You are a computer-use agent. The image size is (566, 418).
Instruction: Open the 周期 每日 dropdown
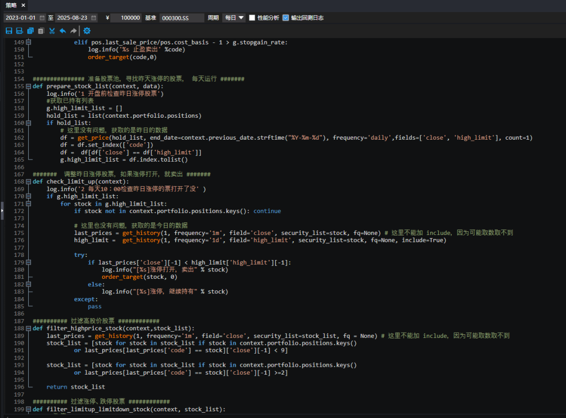(234, 18)
